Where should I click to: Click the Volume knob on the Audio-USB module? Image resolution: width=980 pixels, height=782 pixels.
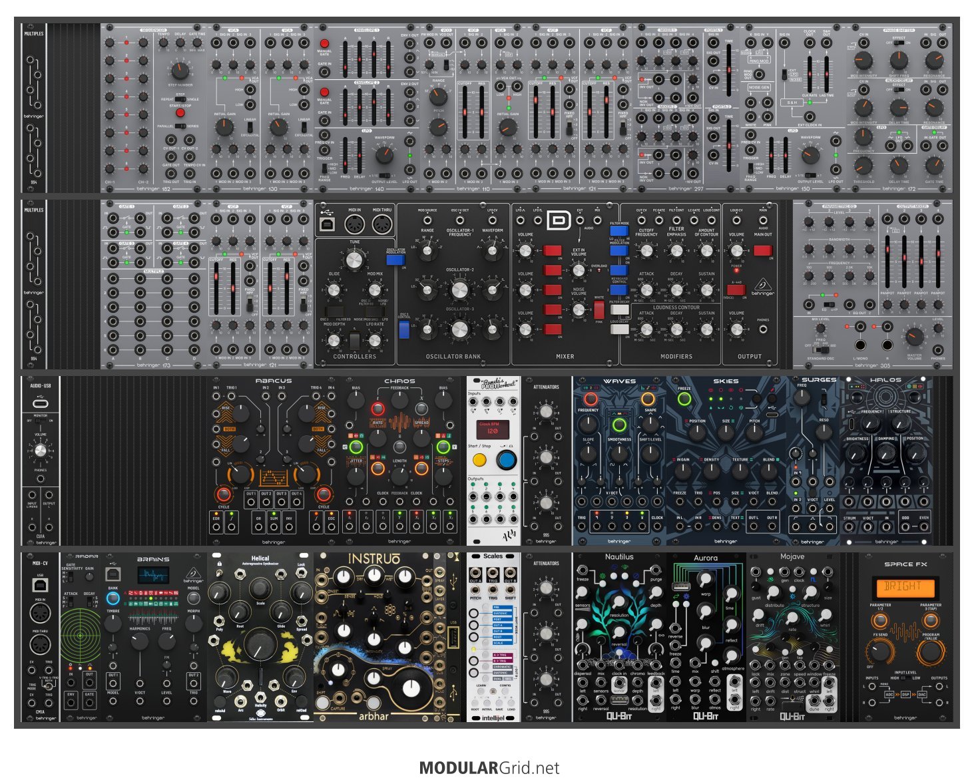click(x=41, y=451)
